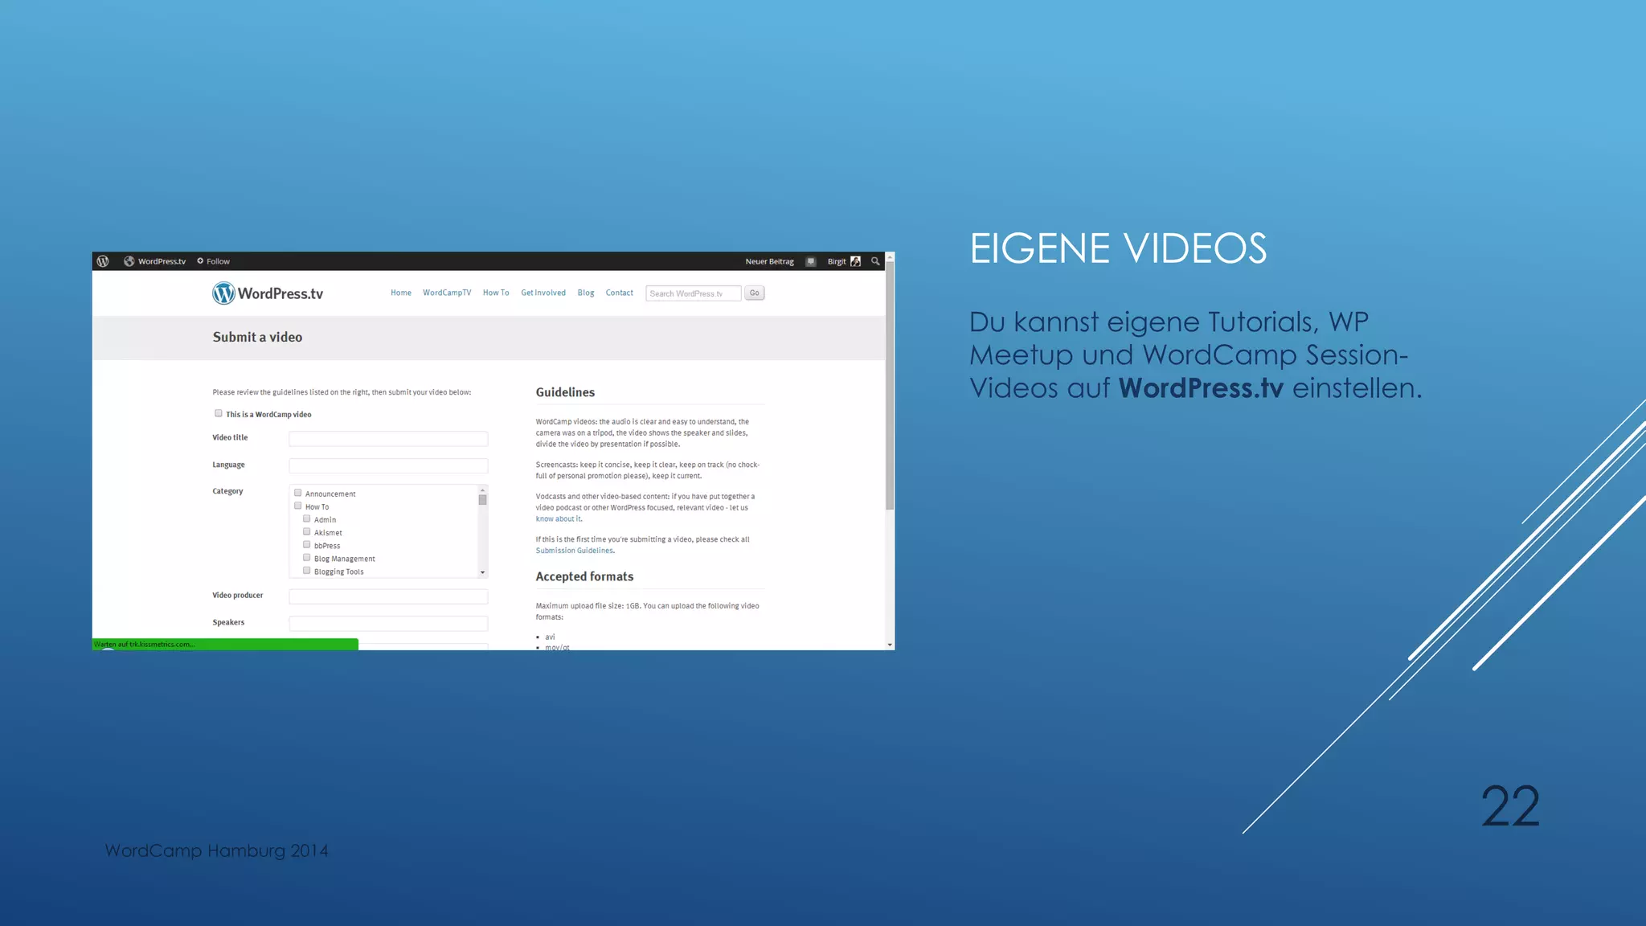1646x926 pixels.
Task: Click the Accepted formats heading
Action: (x=584, y=576)
